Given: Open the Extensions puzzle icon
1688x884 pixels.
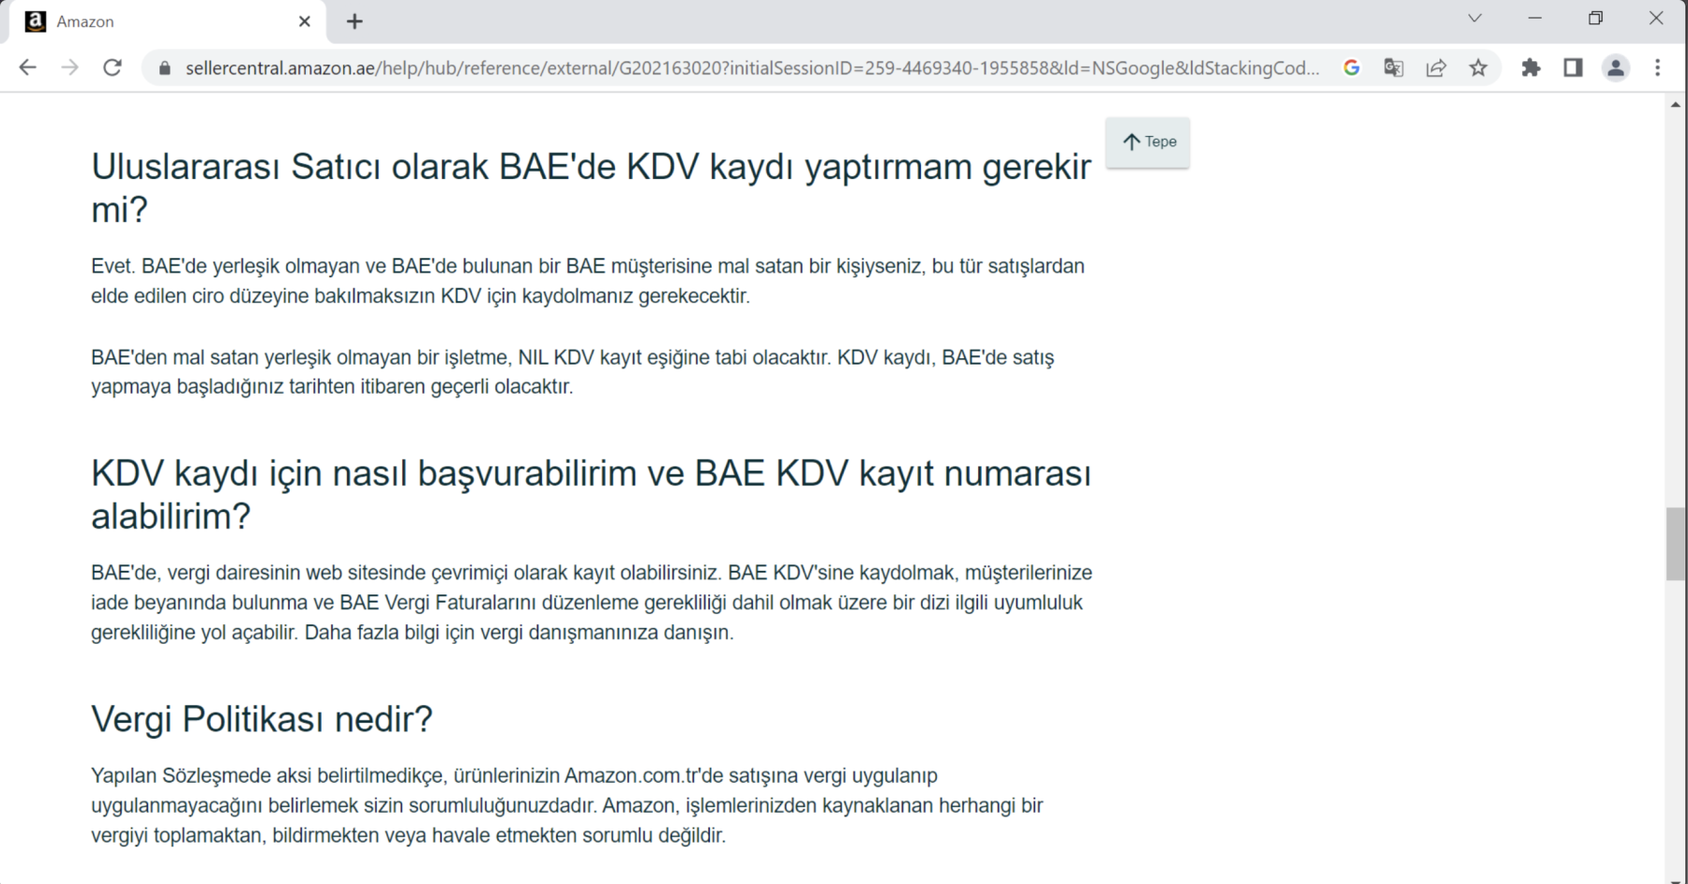Looking at the screenshot, I should point(1530,67).
